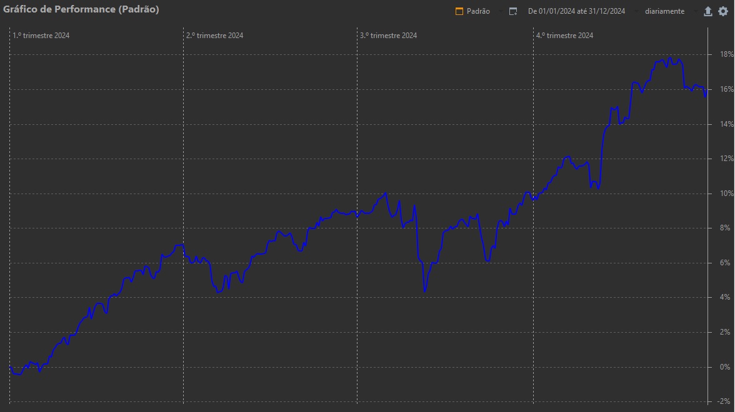Click the 4.º trimestre 2024 label
The image size is (735, 412).
click(x=565, y=36)
